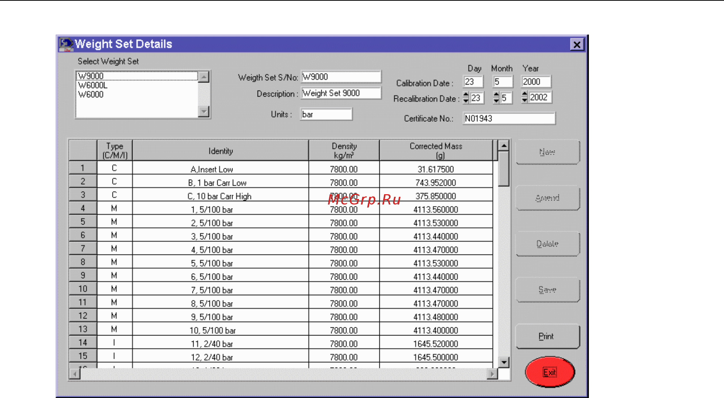Click the corrected mass cell 1645.500000
724x398 pixels.
pyautogui.click(x=436, y=356)
